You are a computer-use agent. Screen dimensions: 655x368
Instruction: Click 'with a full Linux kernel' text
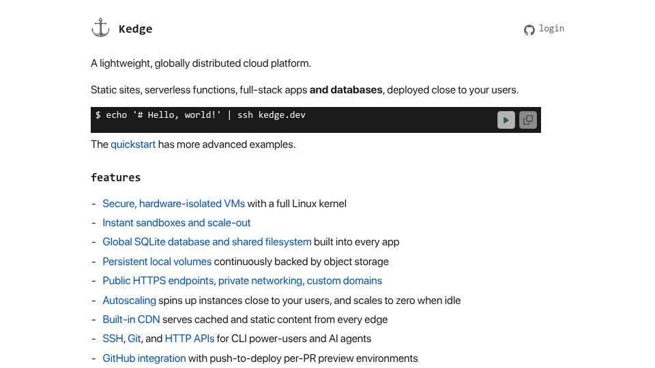297,204
